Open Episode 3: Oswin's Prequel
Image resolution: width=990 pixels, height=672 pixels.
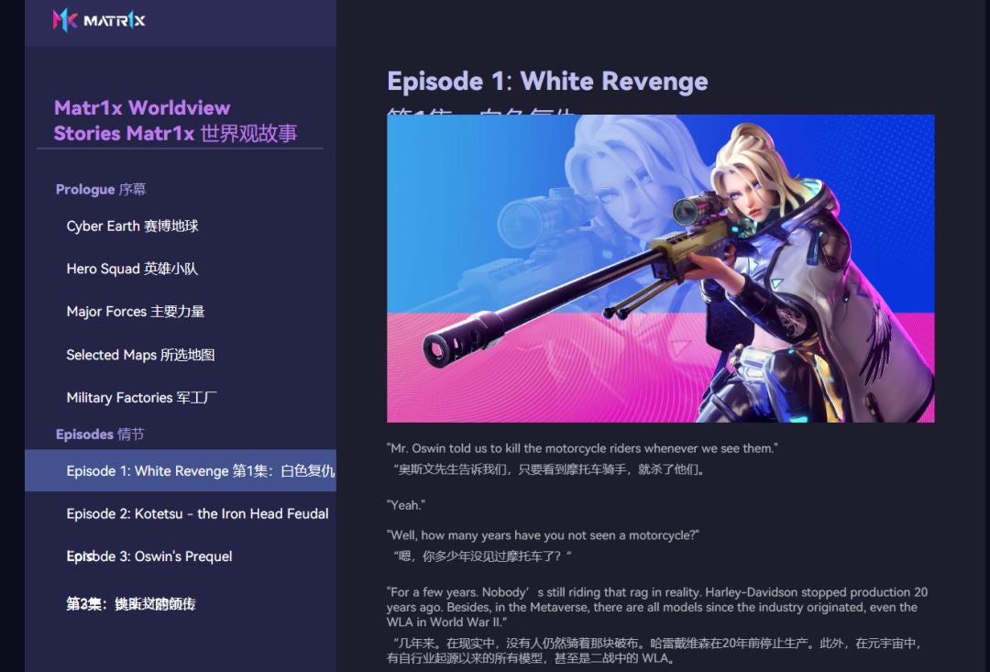[149, 556]
